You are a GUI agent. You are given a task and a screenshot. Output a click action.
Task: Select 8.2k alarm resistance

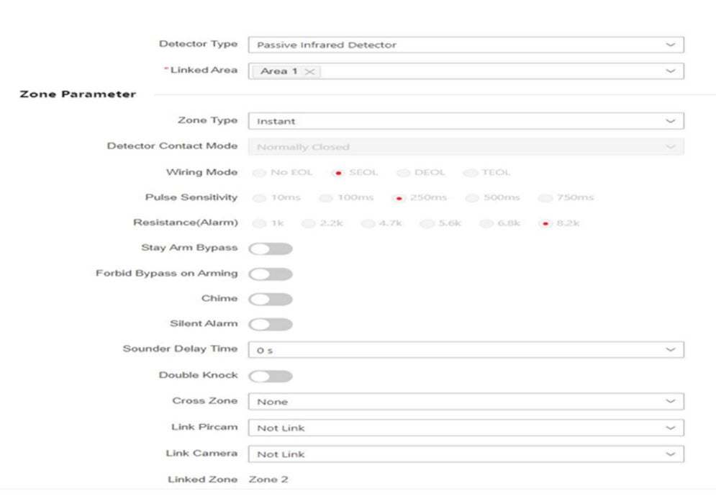tap(545, 223)
